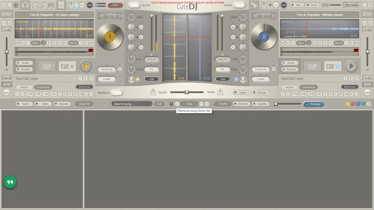This screenshot has width=374, height=210.
Task: Kill deck A high EQ with k button
Action: [141, 27]
